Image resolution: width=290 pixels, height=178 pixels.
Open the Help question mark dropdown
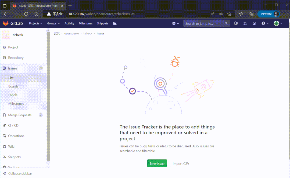click(265, 23)
